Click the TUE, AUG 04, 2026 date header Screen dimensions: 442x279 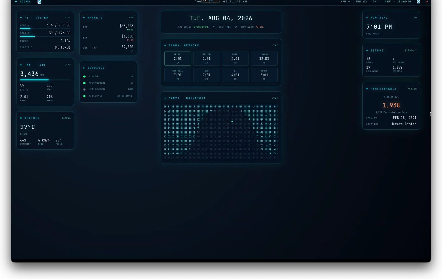pyautogui.click(x=221, y=18)
